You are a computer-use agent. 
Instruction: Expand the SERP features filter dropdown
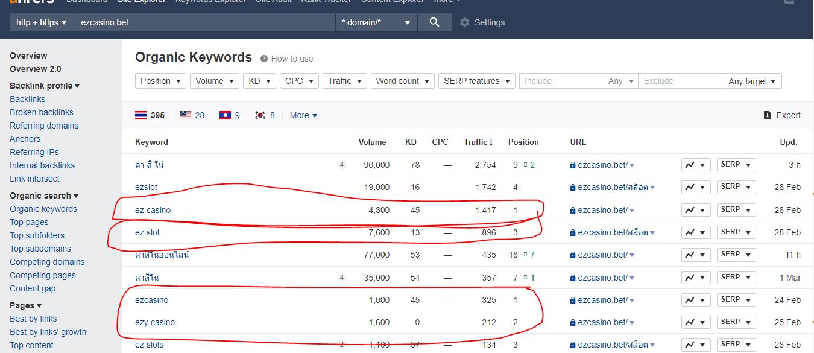point(476,81)
